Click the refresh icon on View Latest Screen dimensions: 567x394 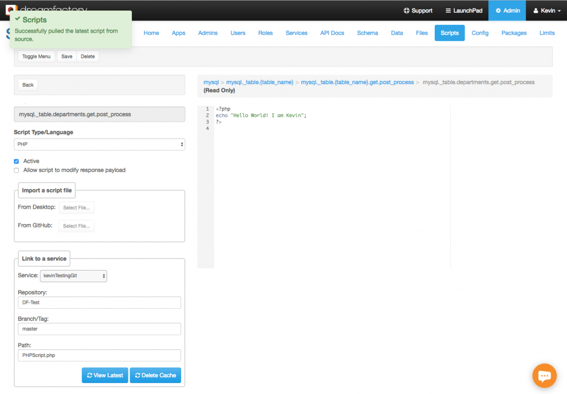tap(90, 375)
